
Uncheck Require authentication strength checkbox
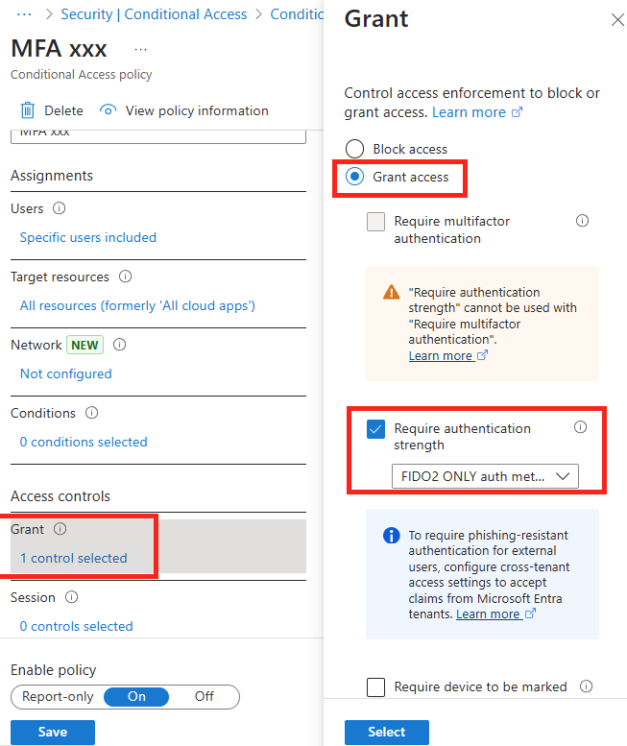pyautogui.click(x=375, y=429)
